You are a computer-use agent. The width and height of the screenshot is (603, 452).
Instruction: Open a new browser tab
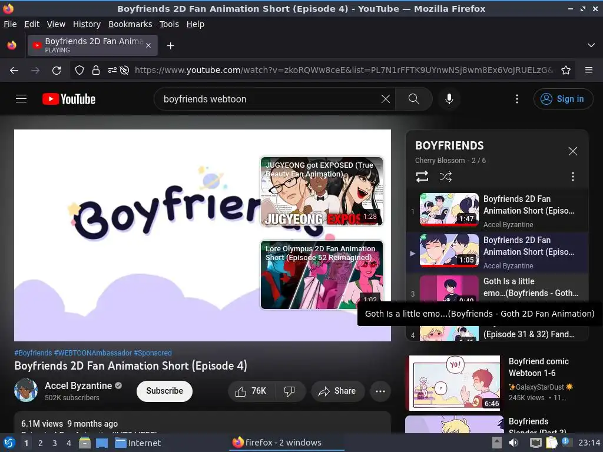click(x=170, y=46)
